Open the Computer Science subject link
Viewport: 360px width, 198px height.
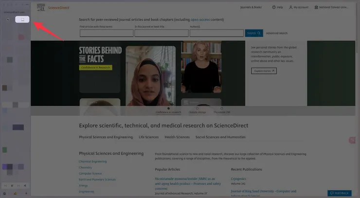[90, 173]
